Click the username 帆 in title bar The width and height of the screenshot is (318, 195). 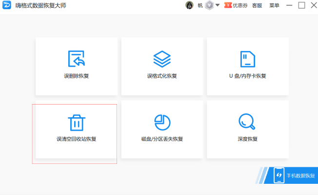pos(200,5)
